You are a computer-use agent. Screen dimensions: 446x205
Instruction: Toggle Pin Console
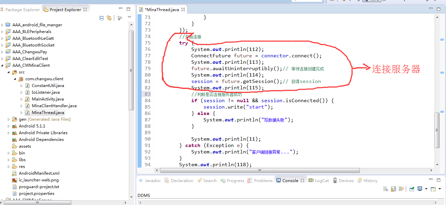[x=412, y=189]
